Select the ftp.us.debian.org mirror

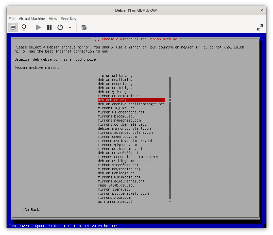coord(115,75)
